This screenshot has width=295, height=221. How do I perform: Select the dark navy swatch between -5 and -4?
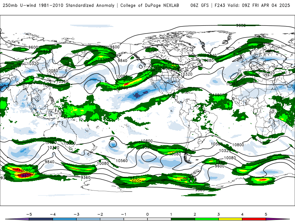point(41,219)
